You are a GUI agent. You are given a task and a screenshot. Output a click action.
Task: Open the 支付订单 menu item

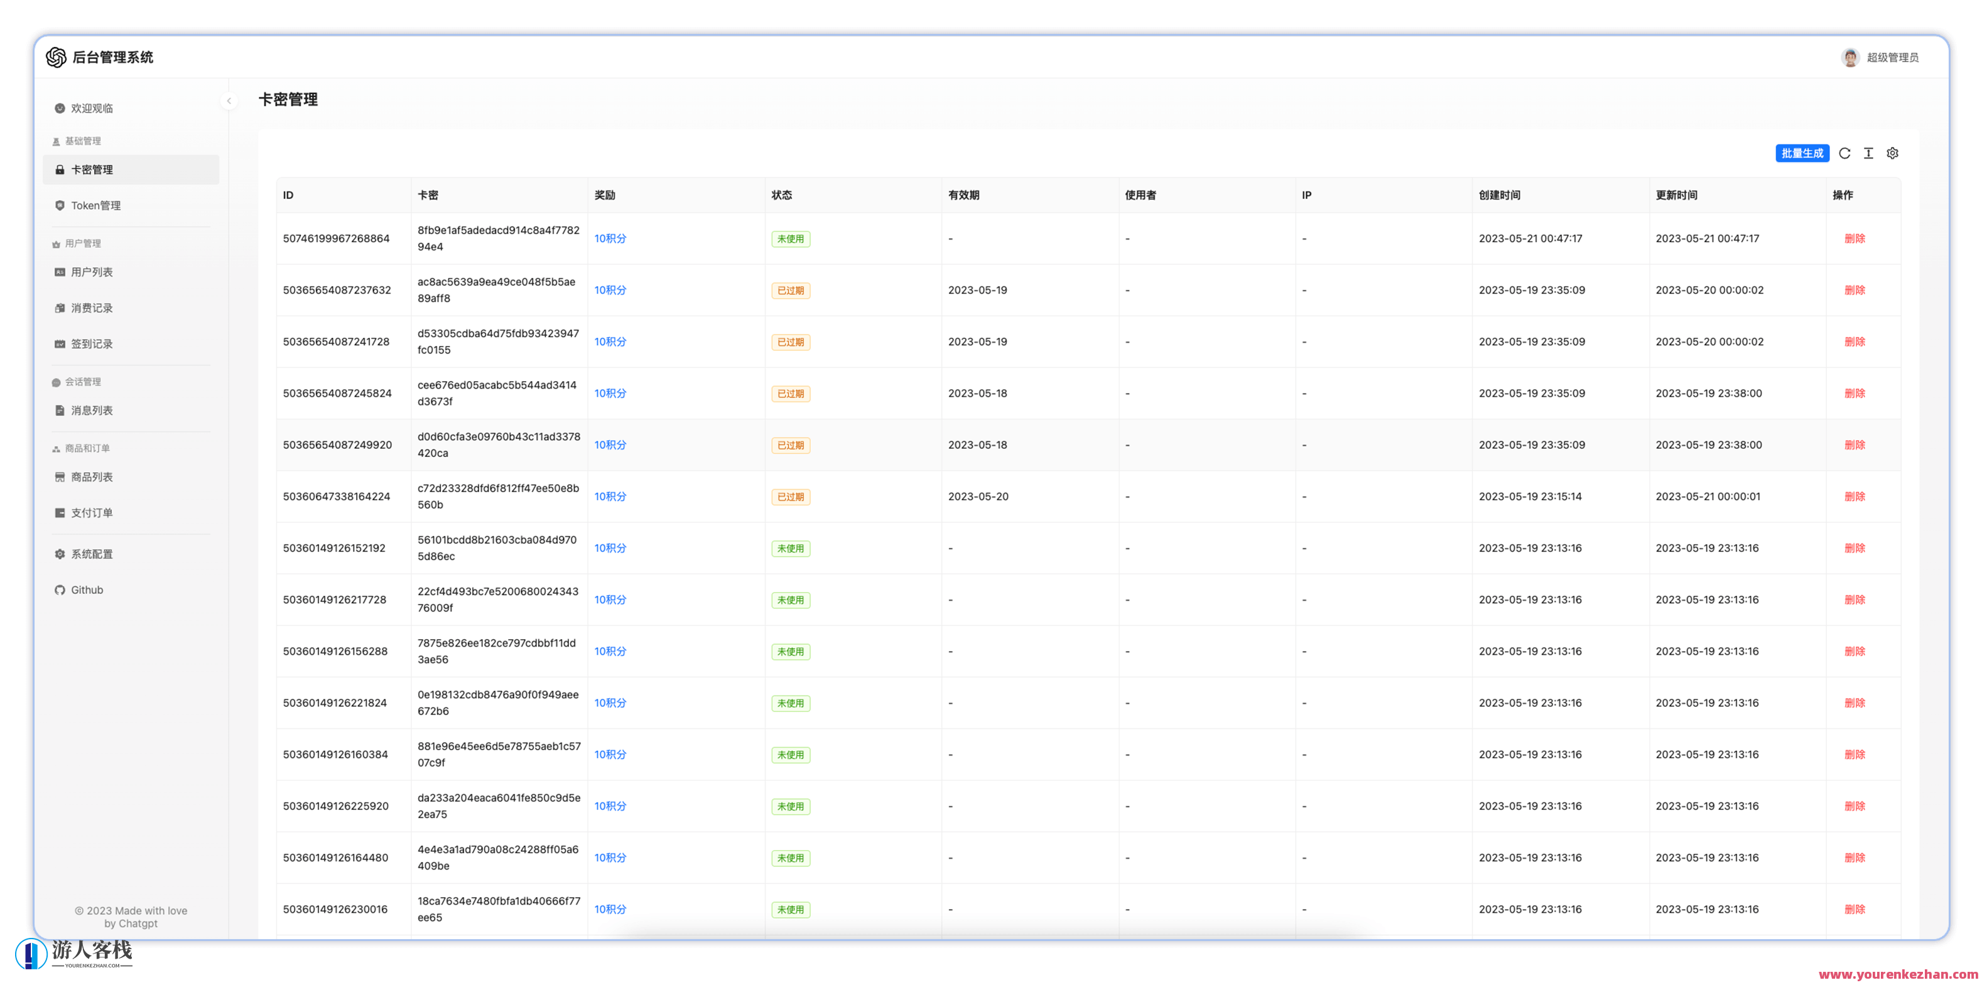click(92, 513)
